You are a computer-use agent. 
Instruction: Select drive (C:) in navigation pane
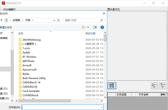click(4, 88)
